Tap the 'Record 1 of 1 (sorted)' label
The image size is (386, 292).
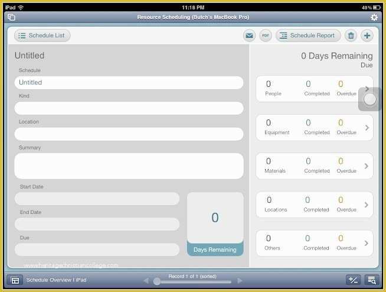pyautogui.click(x=192, y=276)
